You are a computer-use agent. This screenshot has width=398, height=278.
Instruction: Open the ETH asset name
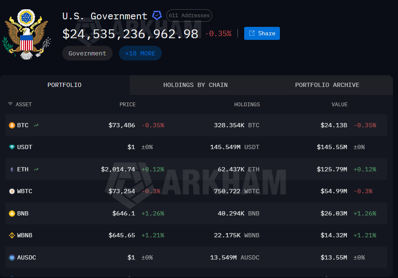tap(23, 169)
